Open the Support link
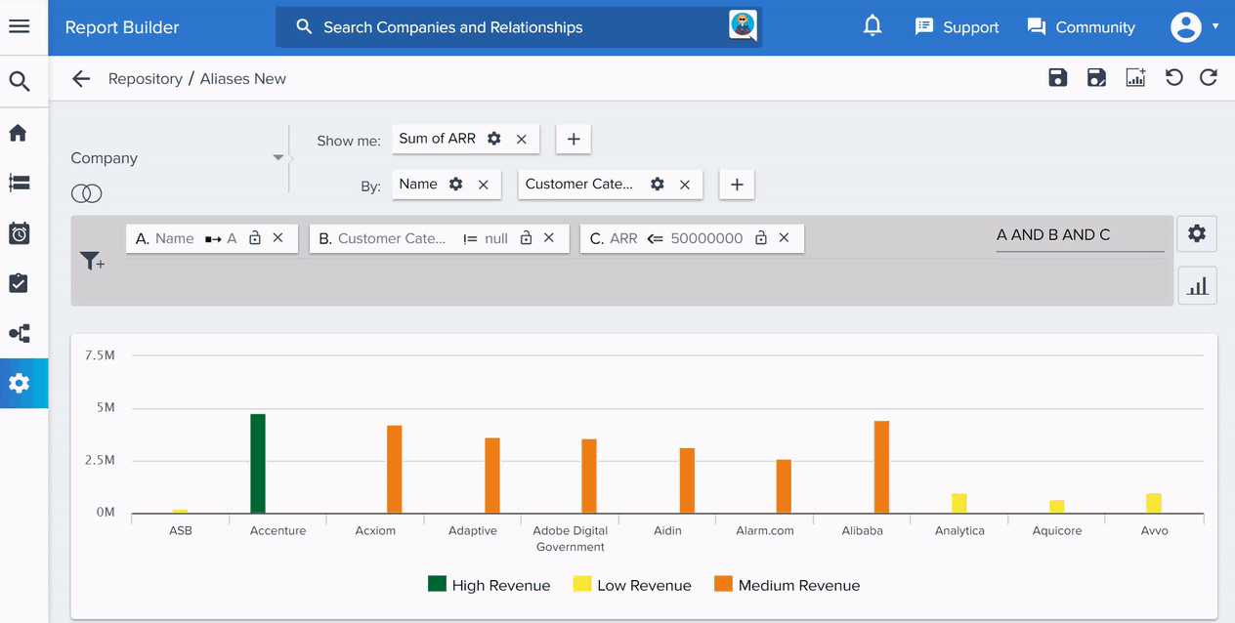The image size is (1235, 623). (957, 27)
